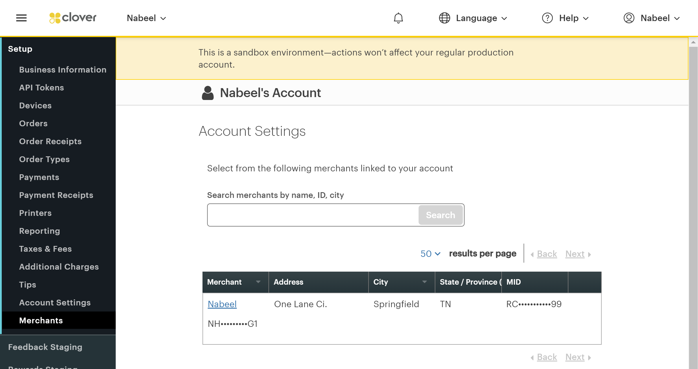Click the Clover logo
The image size is (698, 369).
click(x=73, y=18)
